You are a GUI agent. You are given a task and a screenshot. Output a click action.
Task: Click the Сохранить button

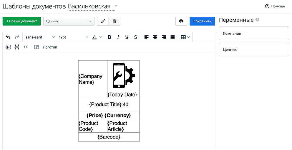click(202, 21)
